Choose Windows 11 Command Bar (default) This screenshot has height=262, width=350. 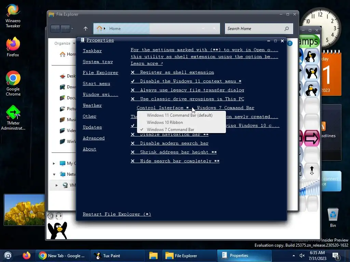click(x=181, y=115)
